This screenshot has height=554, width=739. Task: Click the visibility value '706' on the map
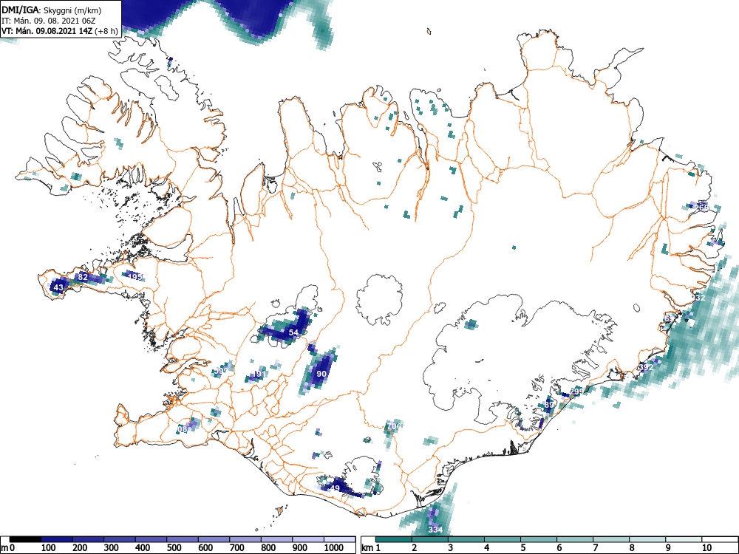tap(394, 426)
